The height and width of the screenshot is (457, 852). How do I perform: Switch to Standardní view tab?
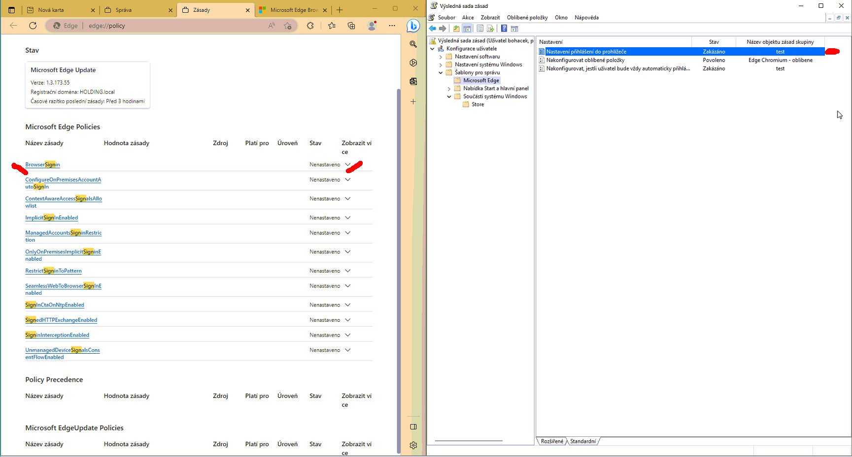(x=583, y=441)
